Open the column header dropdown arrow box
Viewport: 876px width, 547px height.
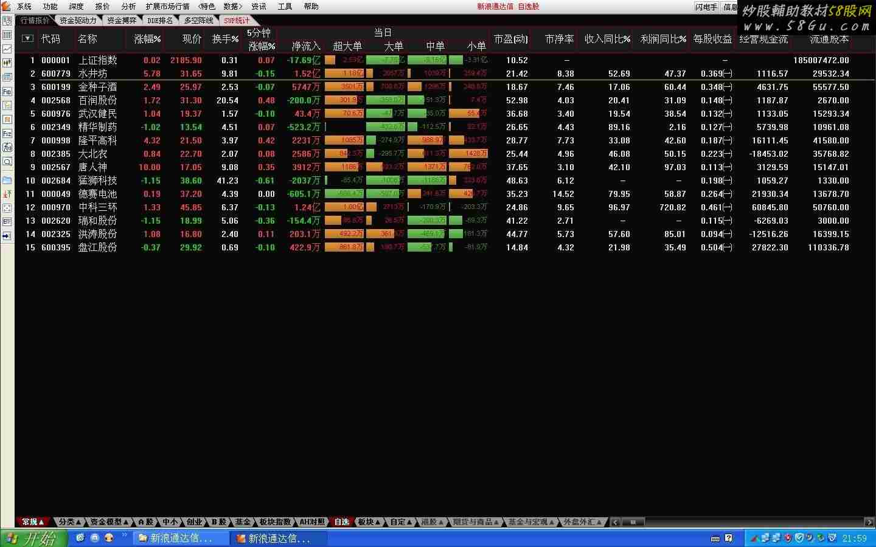point(27,38)
